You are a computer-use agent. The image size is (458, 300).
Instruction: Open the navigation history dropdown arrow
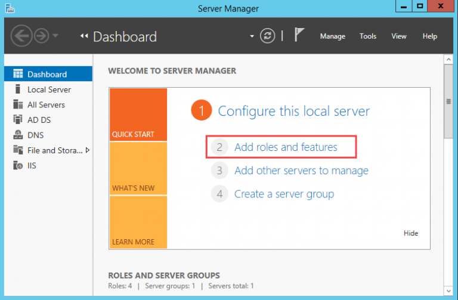(55, 36)
